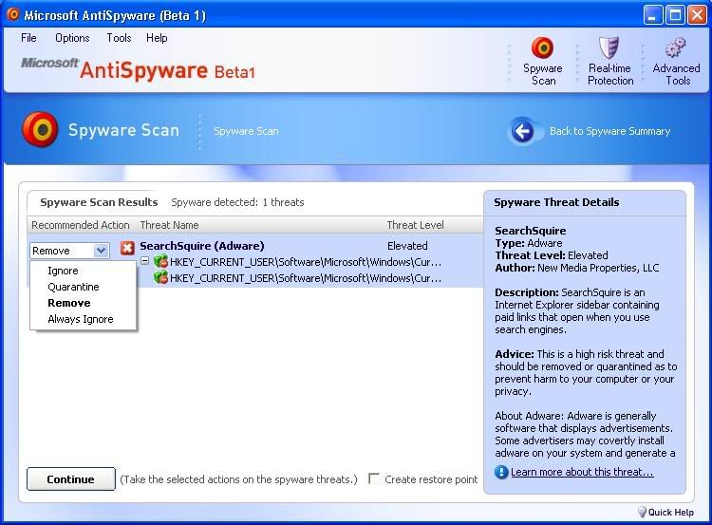This screenshot has height=525, width=712.
Task: Open Advanced Tools gears icon
Action: [675, 47]
